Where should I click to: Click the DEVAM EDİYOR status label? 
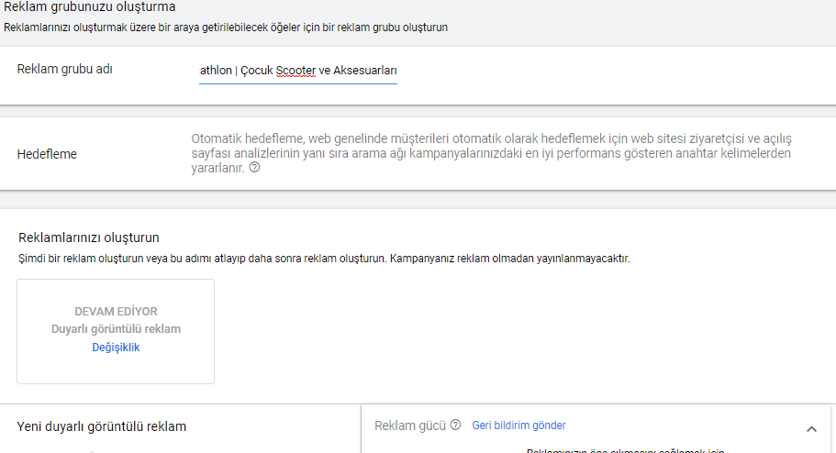point(116,312)
